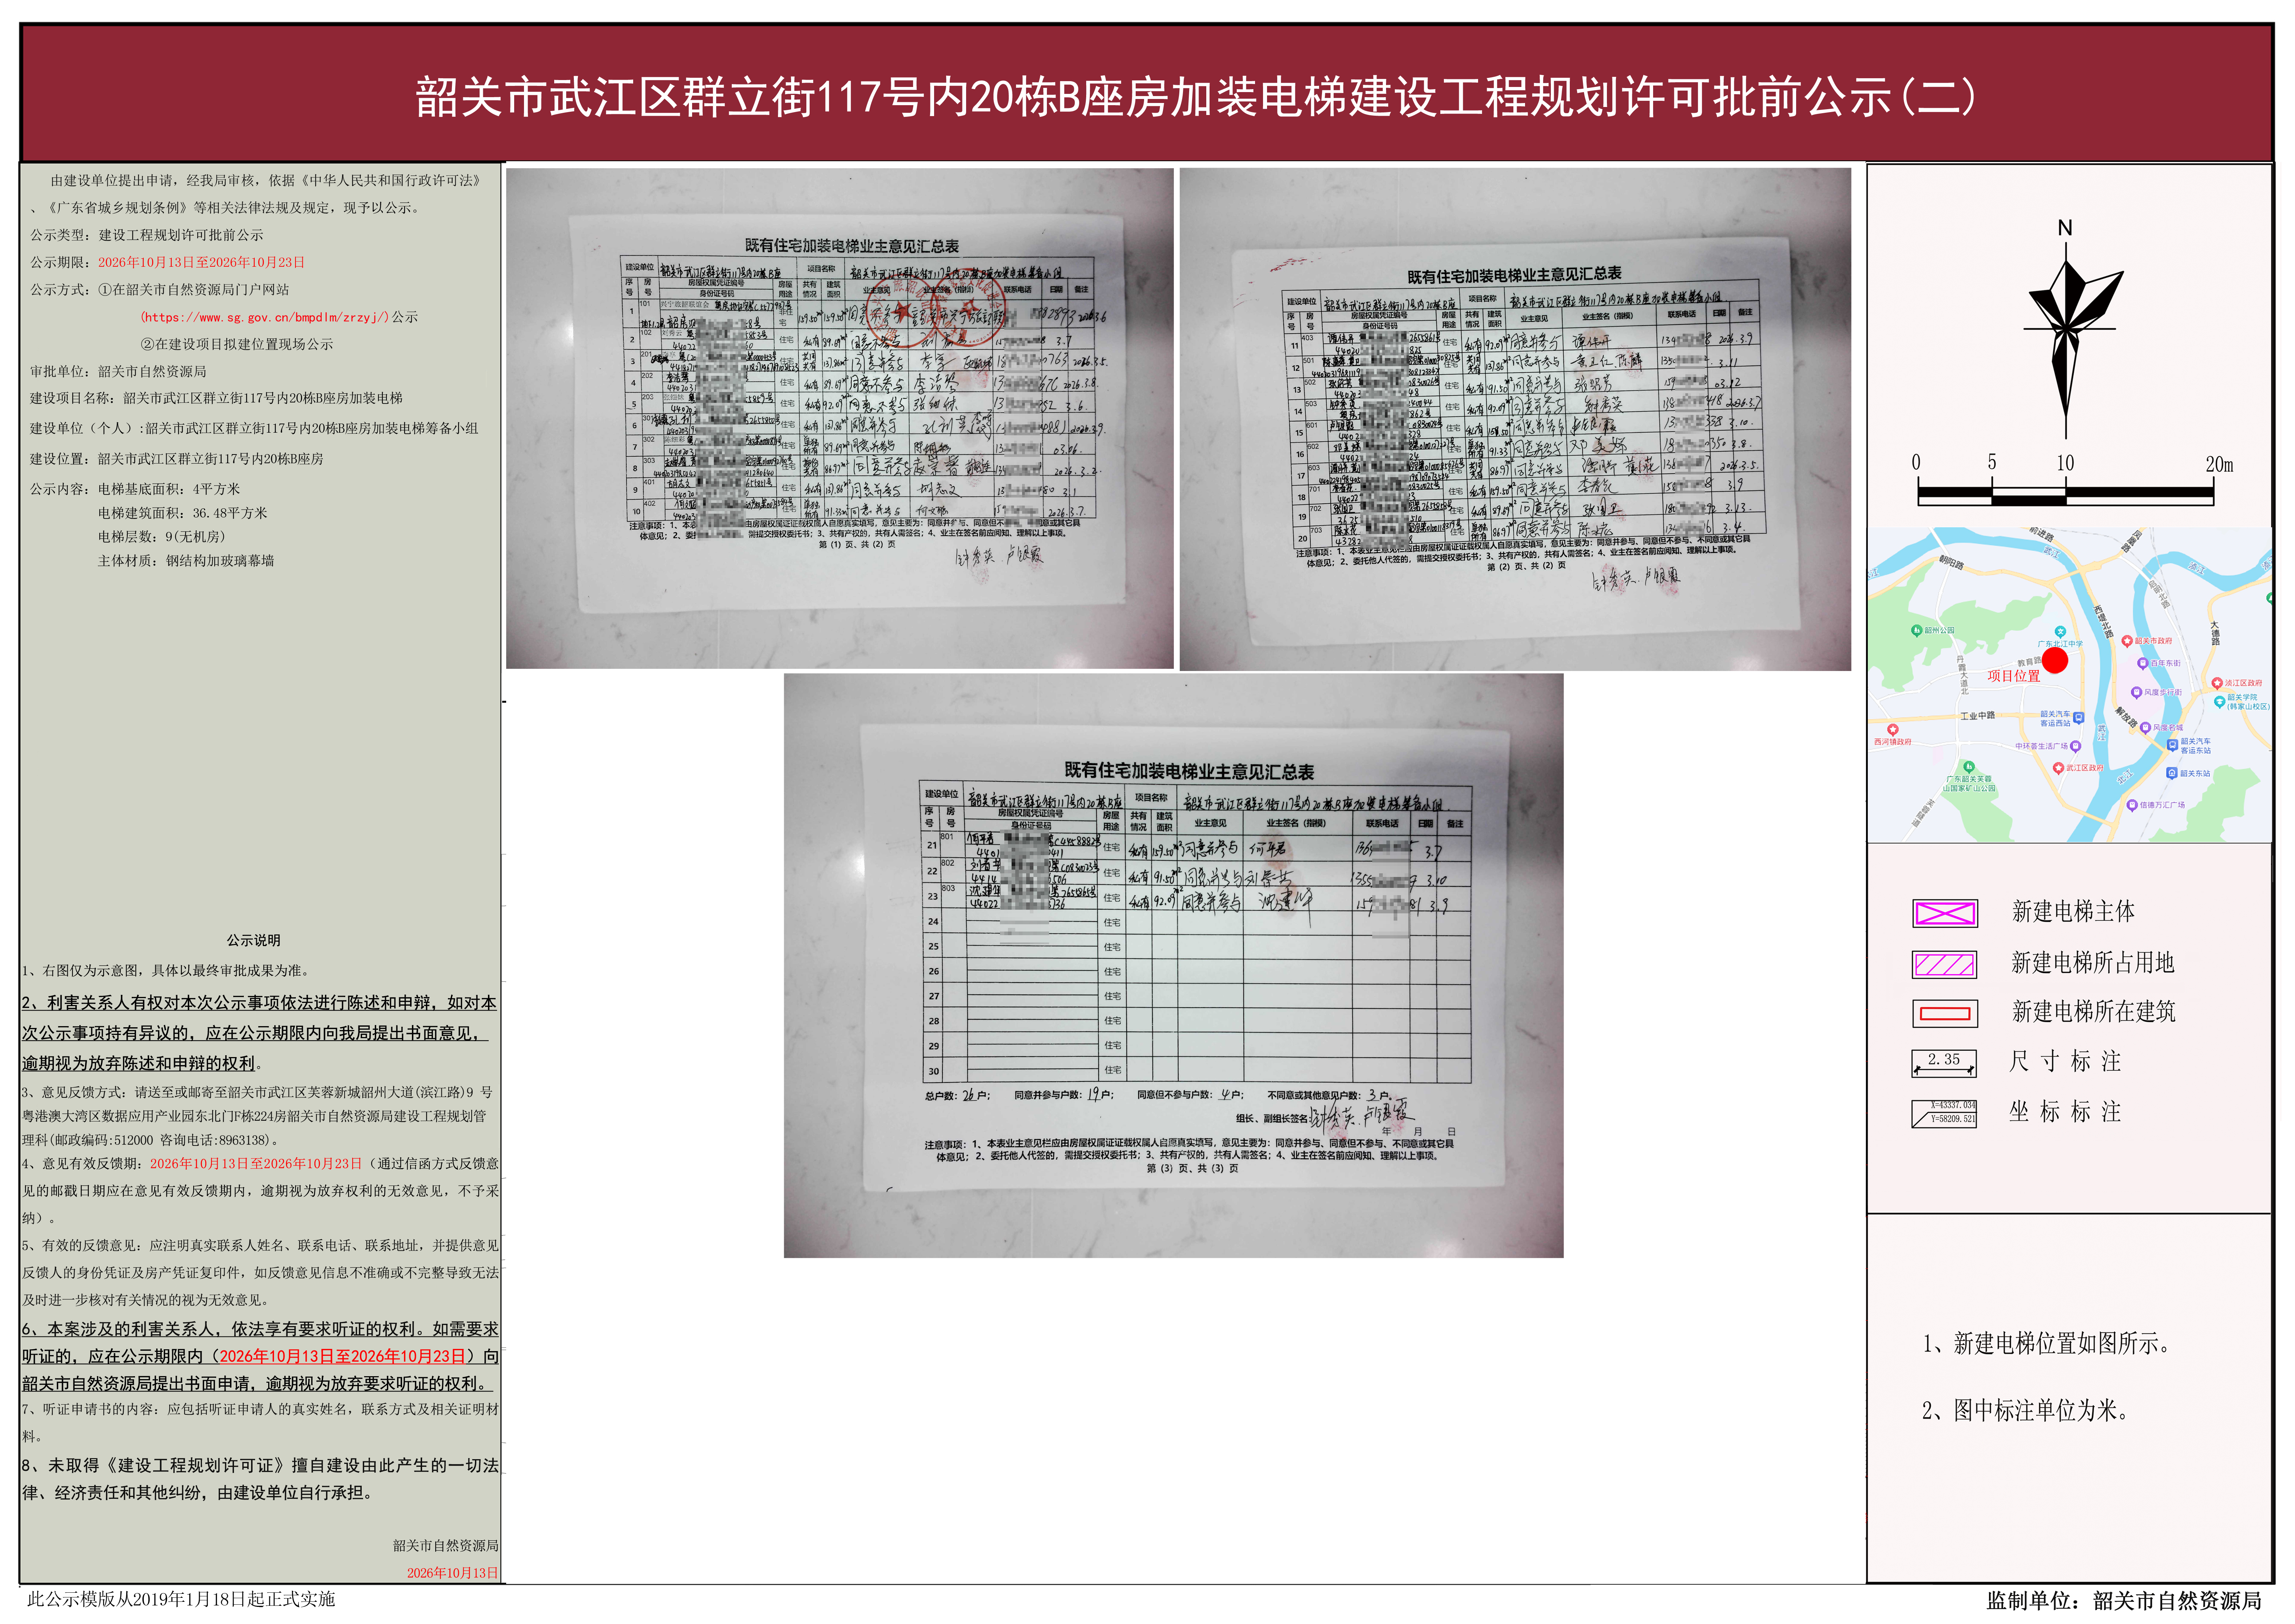Viewport: 2295px width, 1624px height.
Task: Open the opinion summary photo, page 1 of 3
Action: [839, 418]
